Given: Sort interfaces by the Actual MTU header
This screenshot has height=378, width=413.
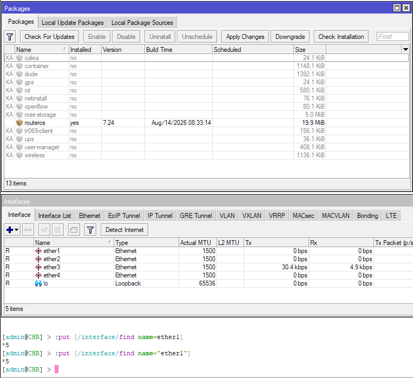Looking at the screenshot, I should [198, 243].
